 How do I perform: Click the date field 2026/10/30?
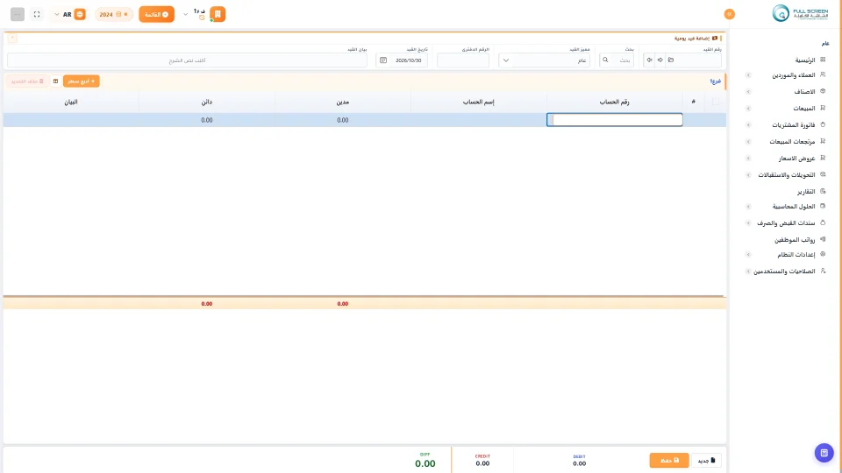pyautogui.click(x=408, y=60)
